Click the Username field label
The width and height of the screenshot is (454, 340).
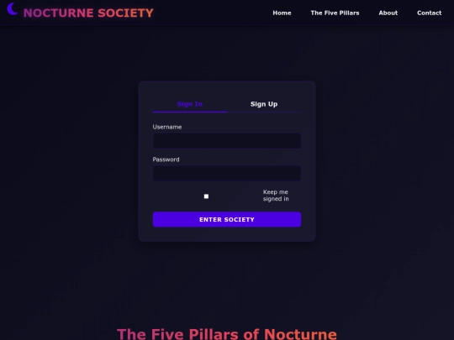[x=167, y=127]
